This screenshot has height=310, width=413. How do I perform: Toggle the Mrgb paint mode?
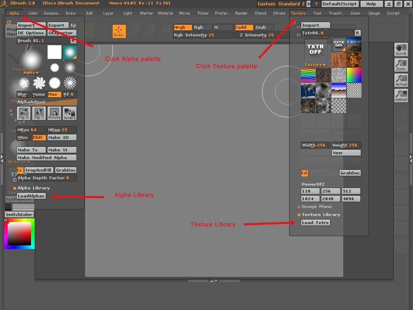pyautogui.click(x=182, y=27)
